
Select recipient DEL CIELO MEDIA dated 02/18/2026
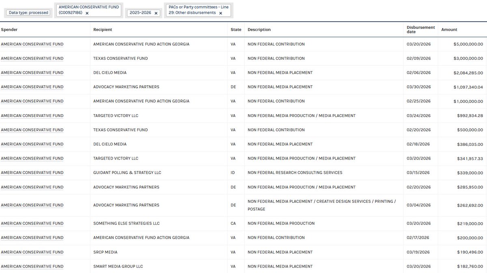pyautogui.click(x=110, y=144)
